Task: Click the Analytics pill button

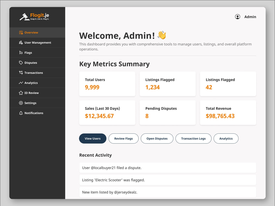Action: click(x=226, y=138)
